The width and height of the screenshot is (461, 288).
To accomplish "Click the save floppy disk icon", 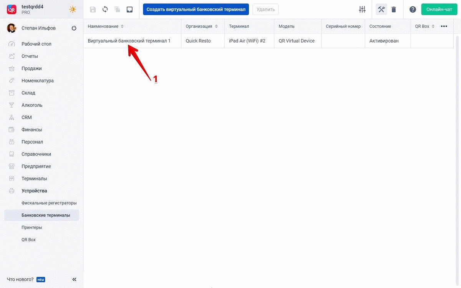I will pyautogui.click(x=93, y=10).
